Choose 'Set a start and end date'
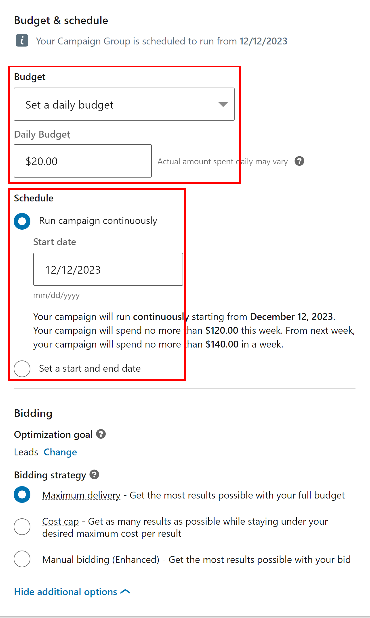 tap(22, 368)
